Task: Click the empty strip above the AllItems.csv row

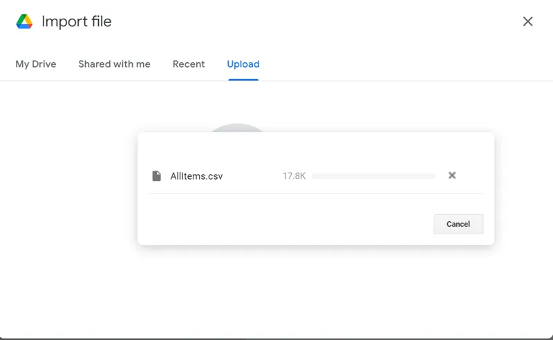Action: tap(316, 149)
